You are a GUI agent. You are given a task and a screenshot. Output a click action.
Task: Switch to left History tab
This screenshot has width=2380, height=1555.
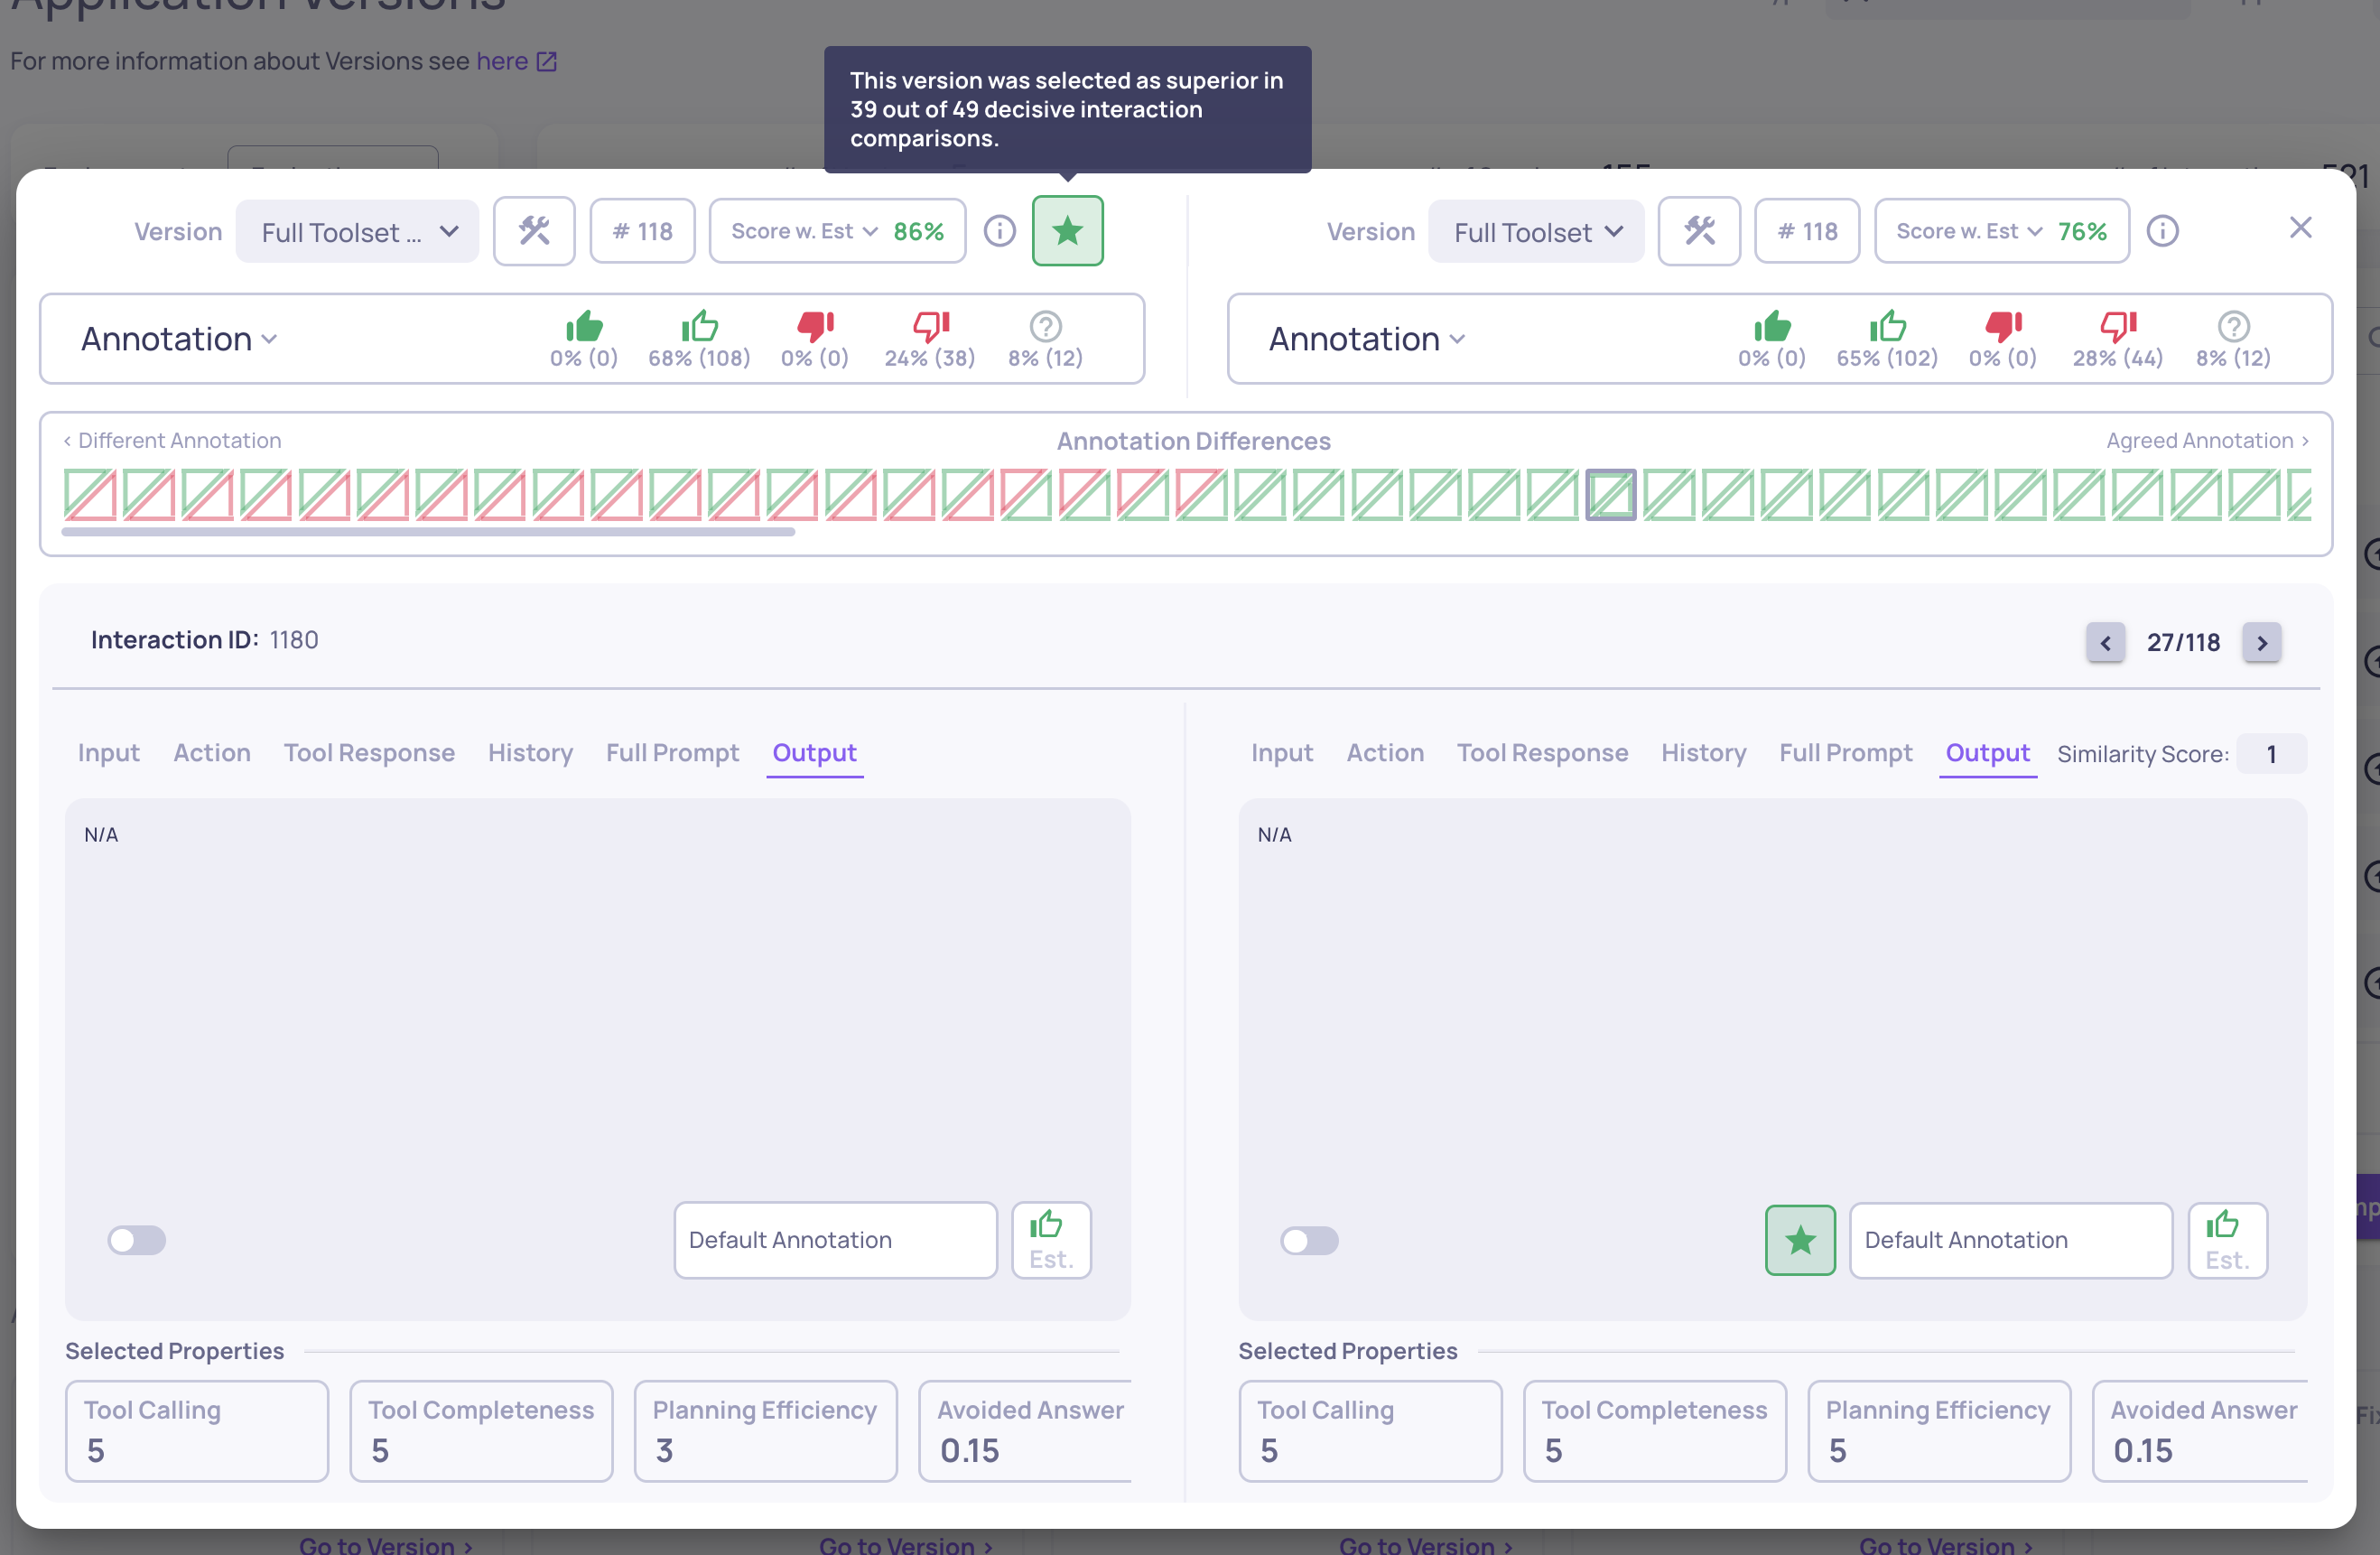click(530, 753)
